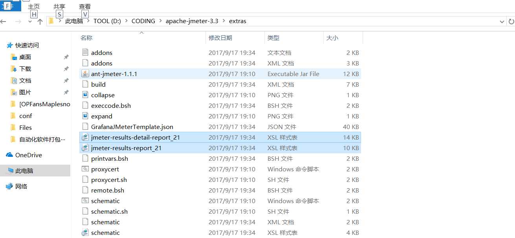Navigate to TOOL (D:) in breadcrumb
This screenshot has width=515, height=238.
107,21
